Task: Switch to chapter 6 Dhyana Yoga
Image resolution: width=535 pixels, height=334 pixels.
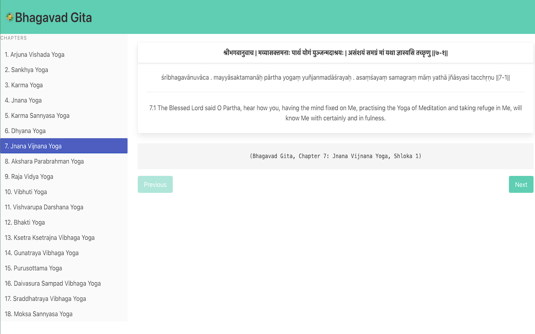Action: pyautogui.click(x=64, y=131)
